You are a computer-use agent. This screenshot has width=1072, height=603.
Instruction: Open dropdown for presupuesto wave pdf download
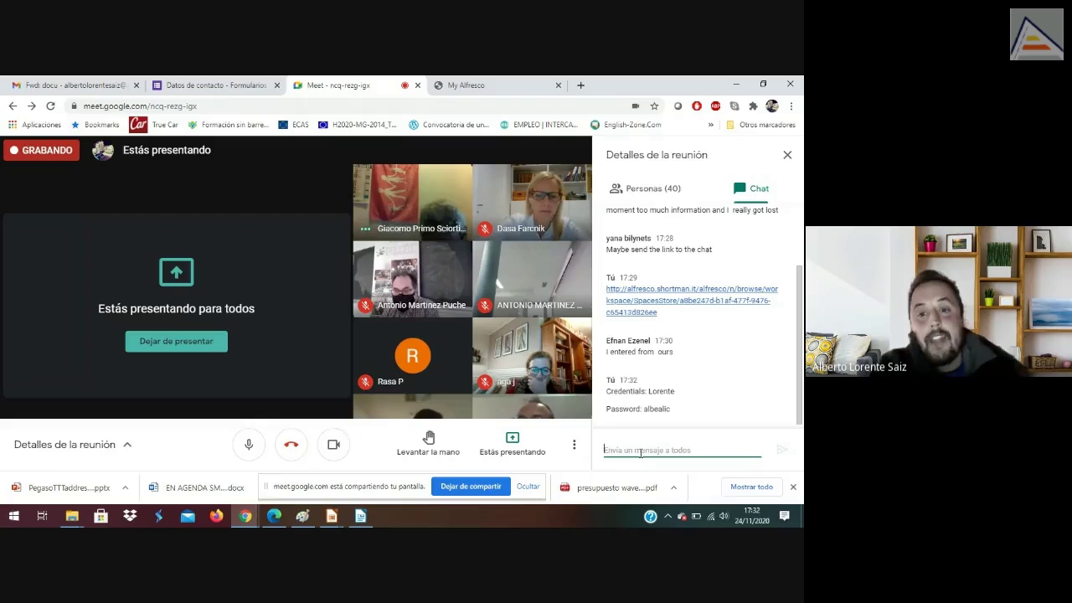pos(673,487)
